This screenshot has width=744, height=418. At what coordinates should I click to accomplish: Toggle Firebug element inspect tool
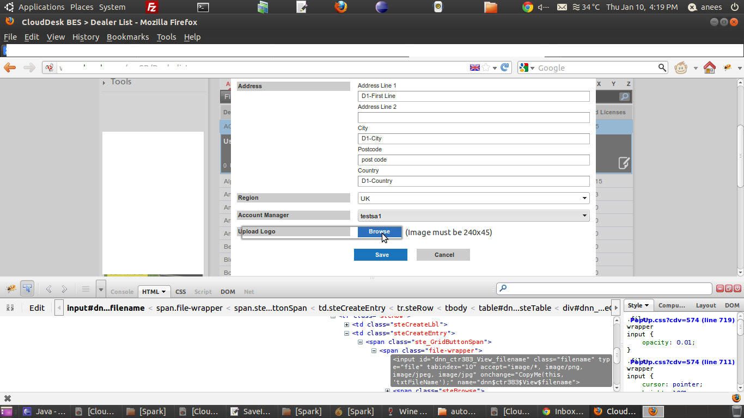tap(27, 288)
